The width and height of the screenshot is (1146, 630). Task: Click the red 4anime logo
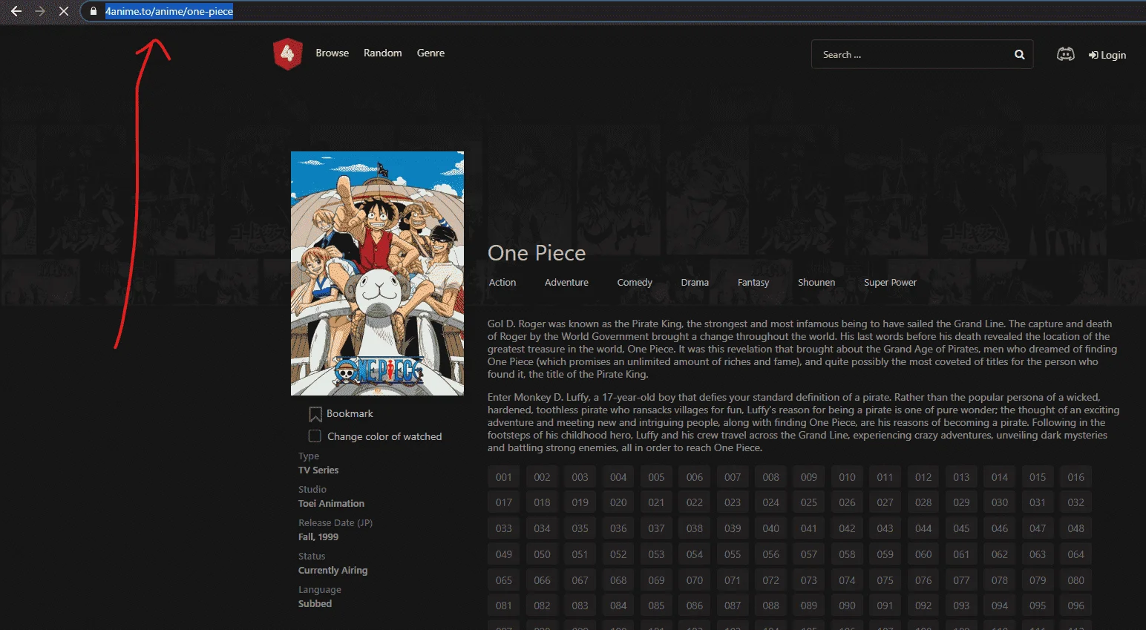[x=287, y=53]
